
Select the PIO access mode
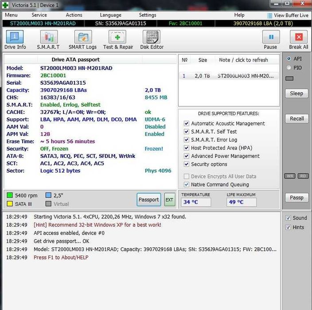pyautogui.click(x=289, y=67)
